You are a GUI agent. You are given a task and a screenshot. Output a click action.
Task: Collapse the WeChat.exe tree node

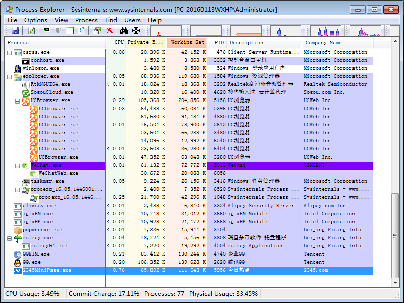17,166
